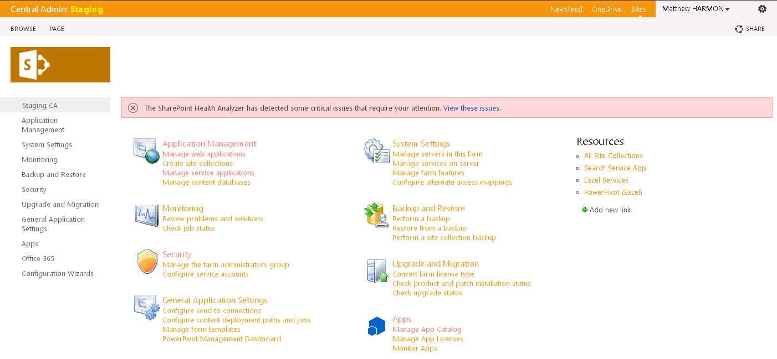
Task: Open Configure send to connections link
Action: tap(212, 311)
